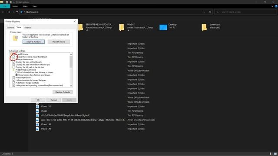Toggle Always show icons, never thumbnails
The image size is (278, 156).
click(14, 57)
